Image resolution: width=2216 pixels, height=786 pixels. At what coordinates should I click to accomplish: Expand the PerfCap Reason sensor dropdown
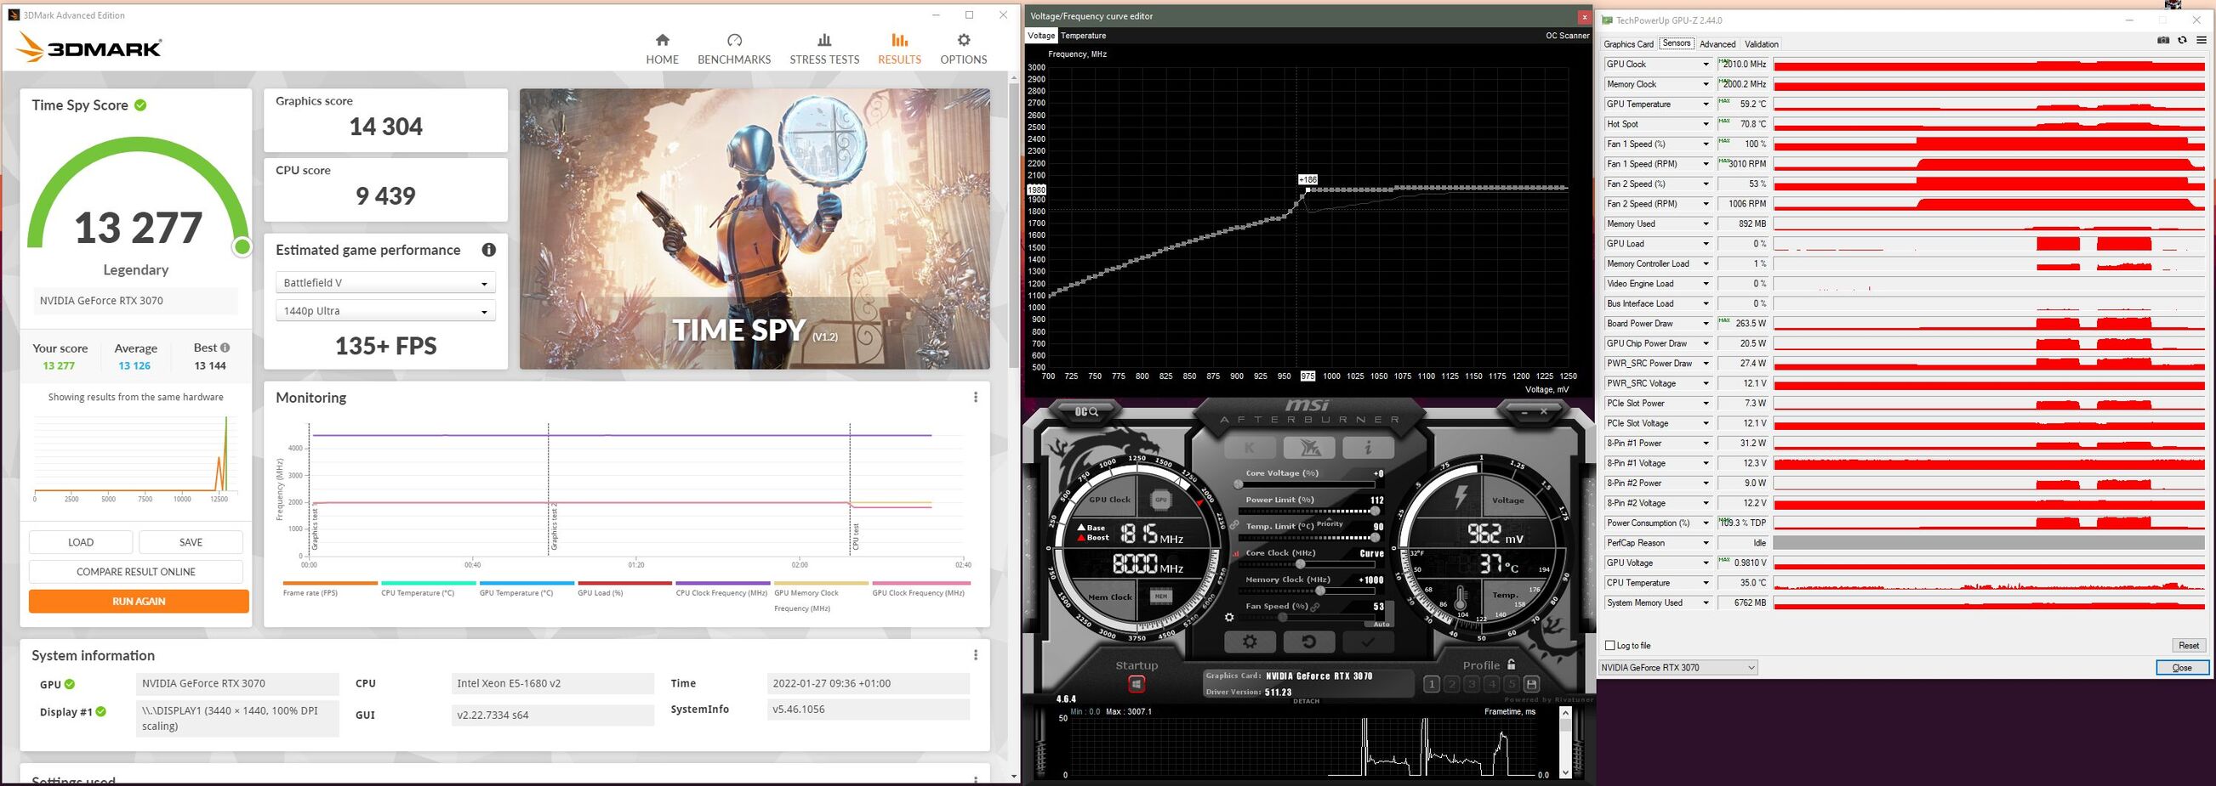[x=1705, y=543]
